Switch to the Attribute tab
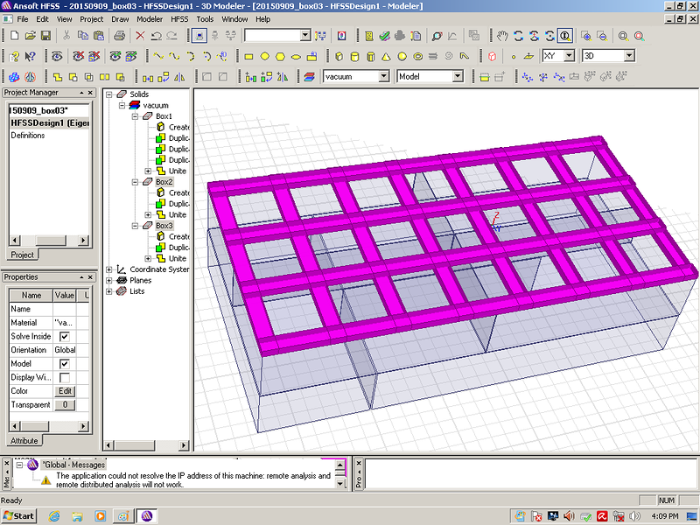Viewport: 700px width, 525px height. [24, 441]
